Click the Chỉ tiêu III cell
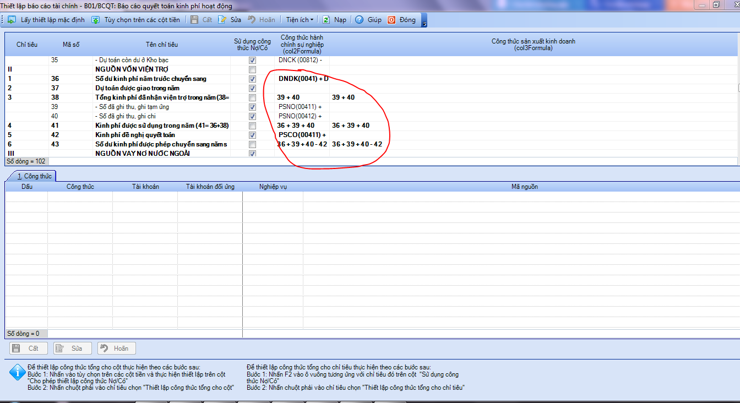This screenshot has height=403, width=740. point(27,154)
